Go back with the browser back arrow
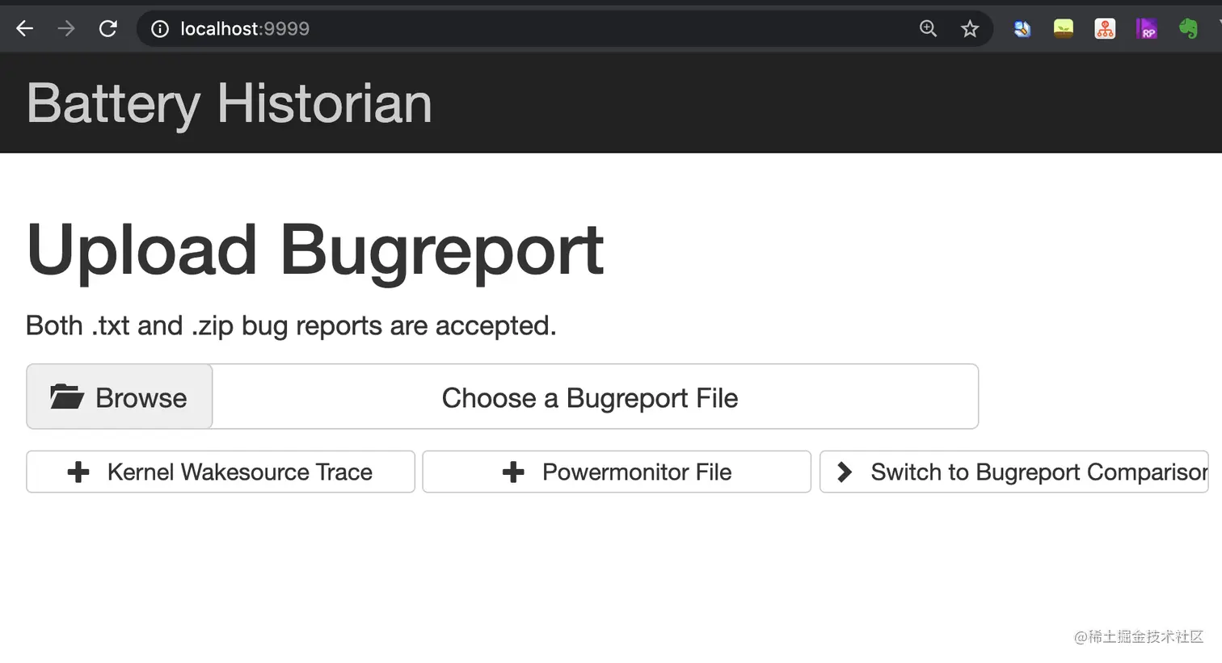 25,29
